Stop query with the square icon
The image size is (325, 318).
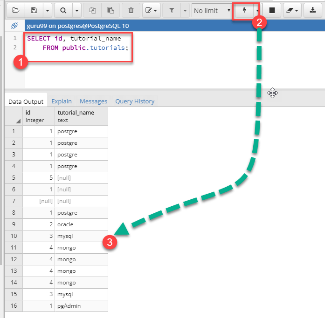[x=272, y=10]
